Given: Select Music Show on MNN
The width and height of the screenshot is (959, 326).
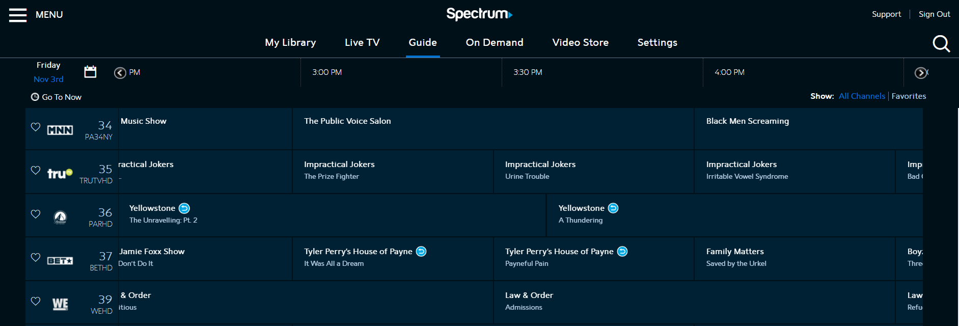Looking at the screenshot, I should (205, 128).
